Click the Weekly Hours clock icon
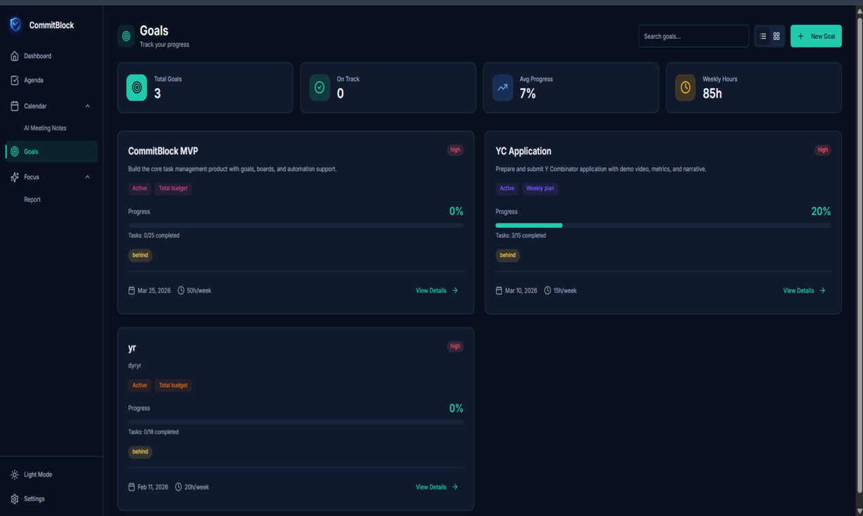 tap(685, 87)
